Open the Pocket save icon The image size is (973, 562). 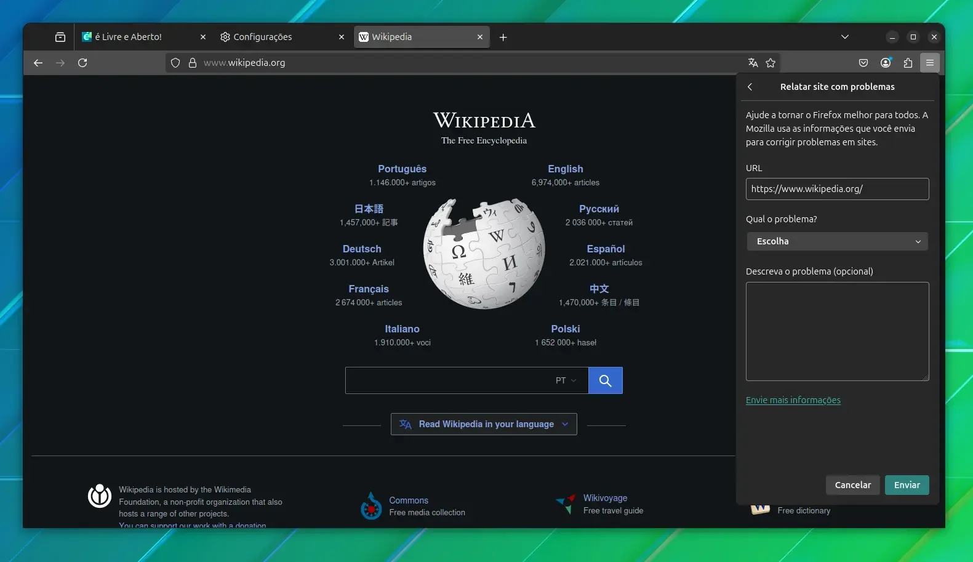click(863, 63)
